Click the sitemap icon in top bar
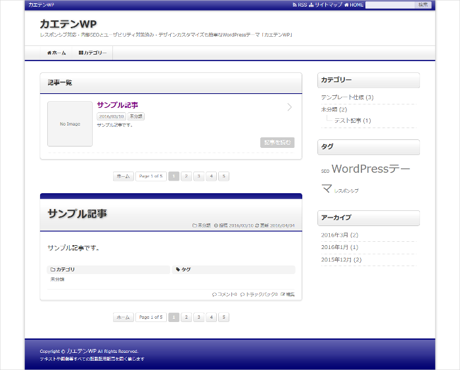 tap(311, 5)
